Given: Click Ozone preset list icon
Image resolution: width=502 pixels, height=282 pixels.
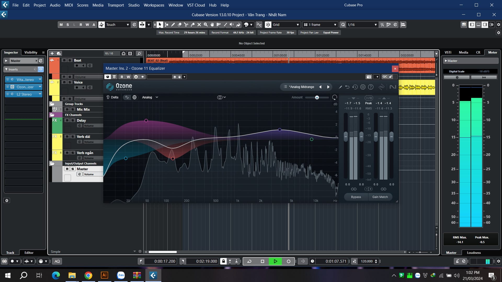Looking at the screenshot, I should click(285, 87).
